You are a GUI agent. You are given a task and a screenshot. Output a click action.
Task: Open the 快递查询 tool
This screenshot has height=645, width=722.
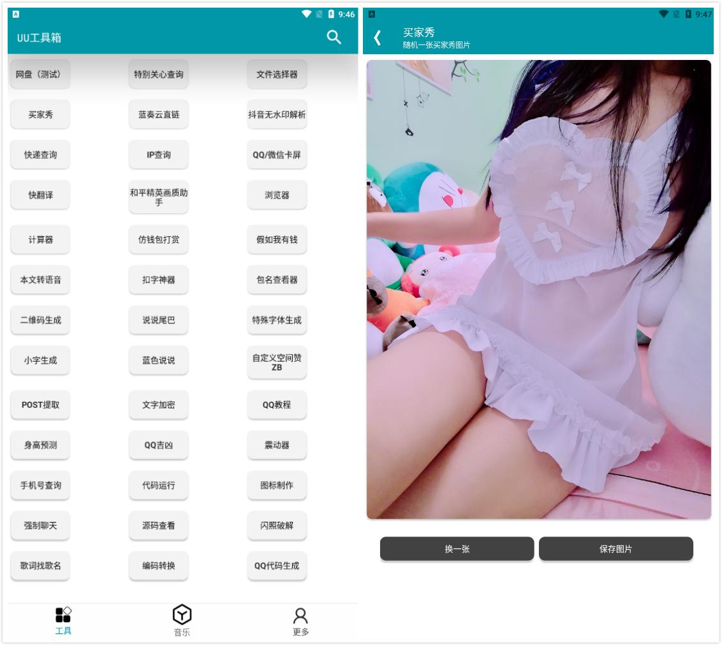click(x=40, y=155)
